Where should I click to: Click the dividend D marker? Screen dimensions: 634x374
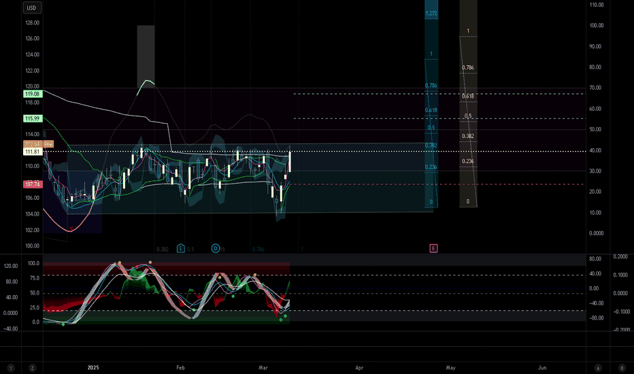pos(216,248)
